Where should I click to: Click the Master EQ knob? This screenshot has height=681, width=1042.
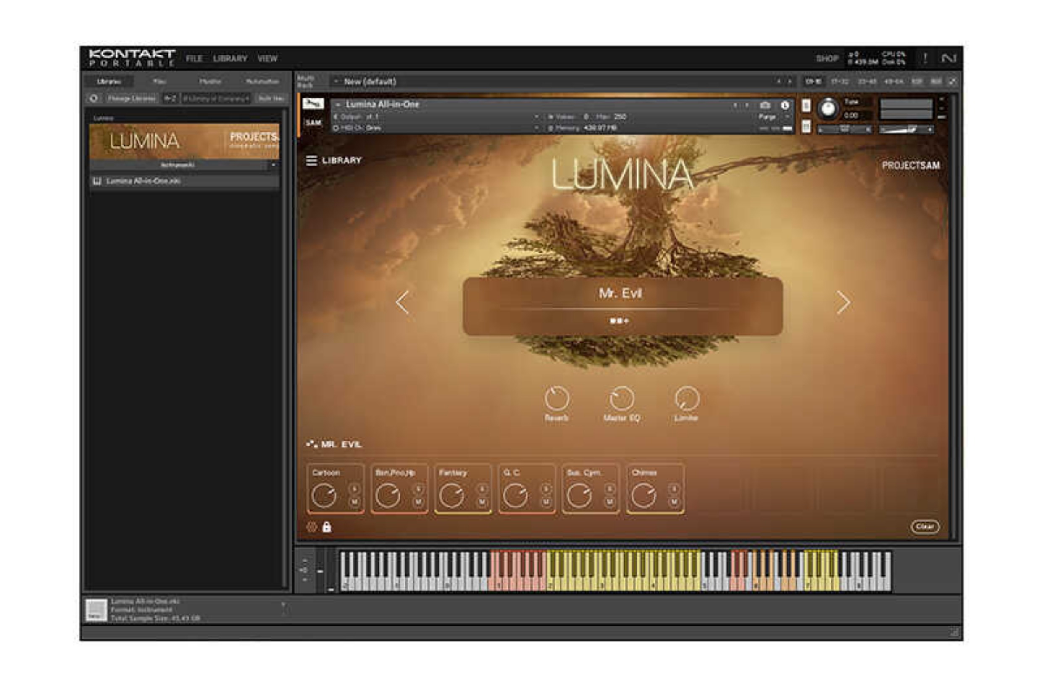[x=621, y=399]
